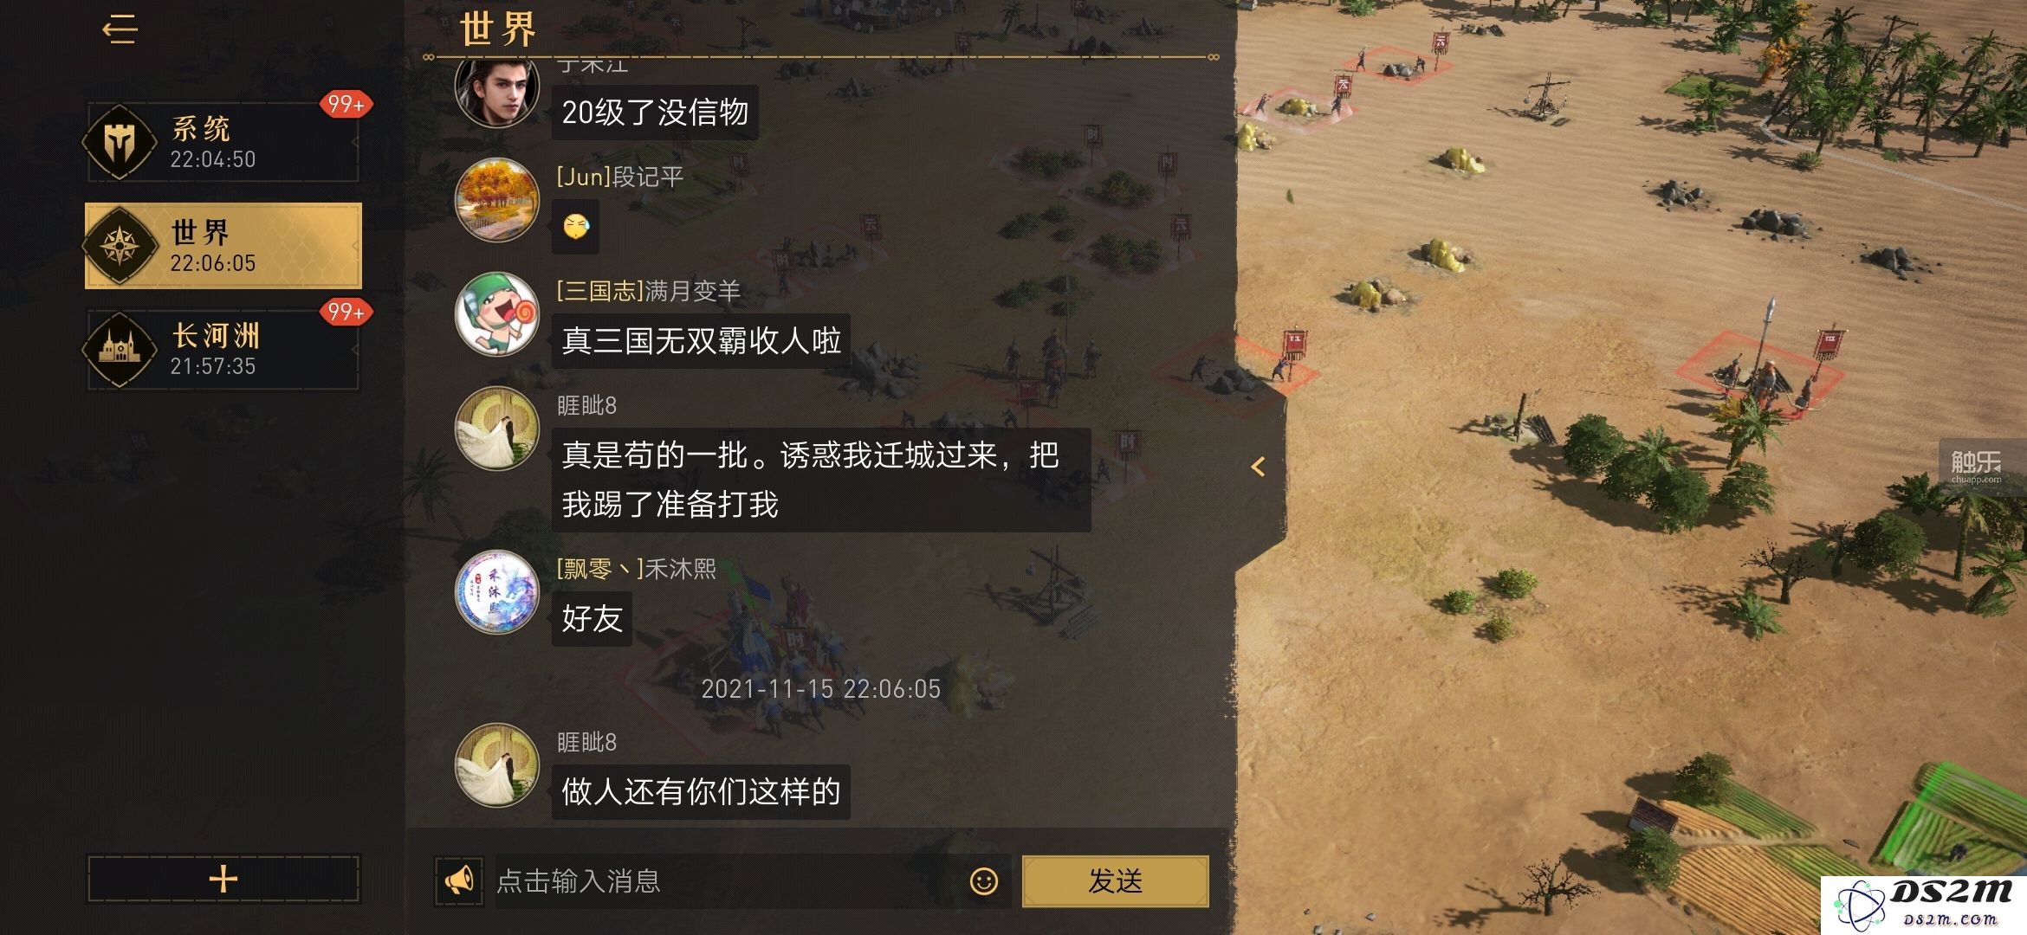Open the 系统 channel helmet icon
Image resolution: width=2027 pixels, height=935 pixels.
120,142
